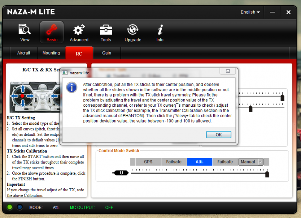Click the U channel slider handle

pos(120,173)
